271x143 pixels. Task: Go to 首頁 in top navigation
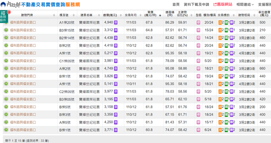176,5
